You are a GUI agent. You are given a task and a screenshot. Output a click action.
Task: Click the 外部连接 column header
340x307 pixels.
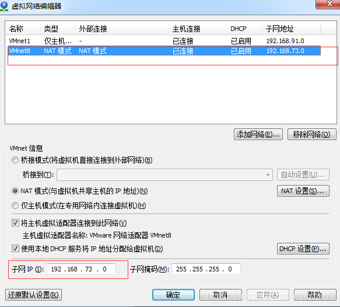pyautogui.click(x=122, y=29)
